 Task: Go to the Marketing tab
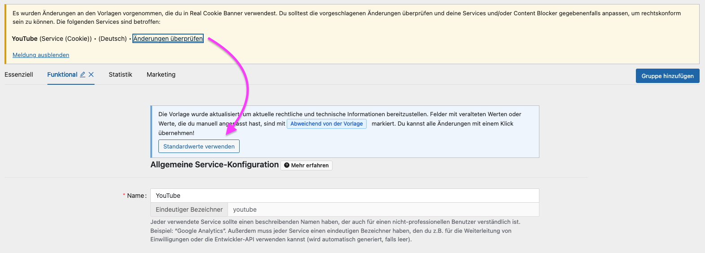pos(161,74)
